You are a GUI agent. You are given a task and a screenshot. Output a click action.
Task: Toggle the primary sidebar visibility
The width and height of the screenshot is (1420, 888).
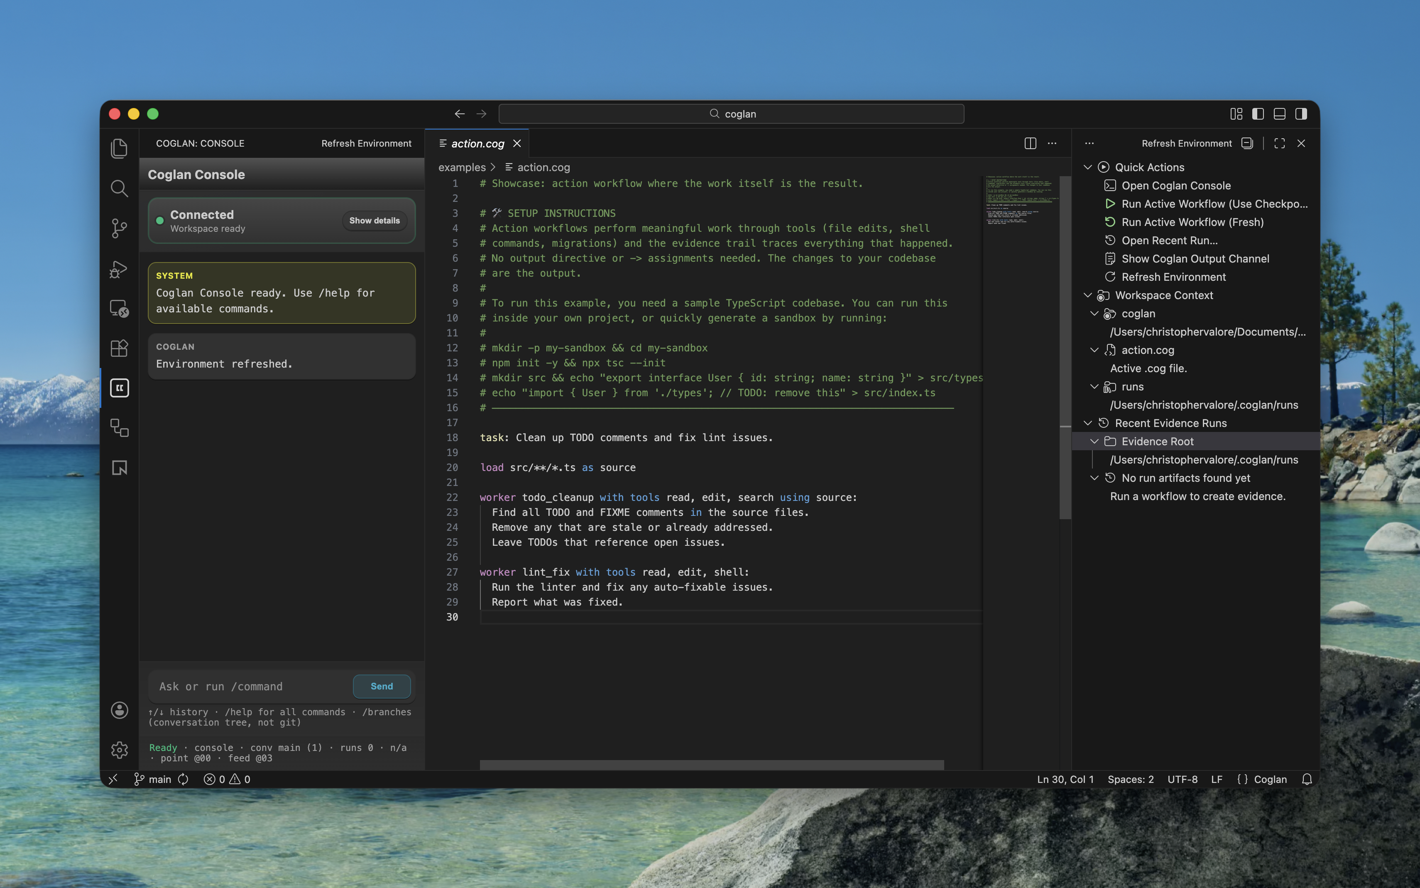tap(1257, 113)
